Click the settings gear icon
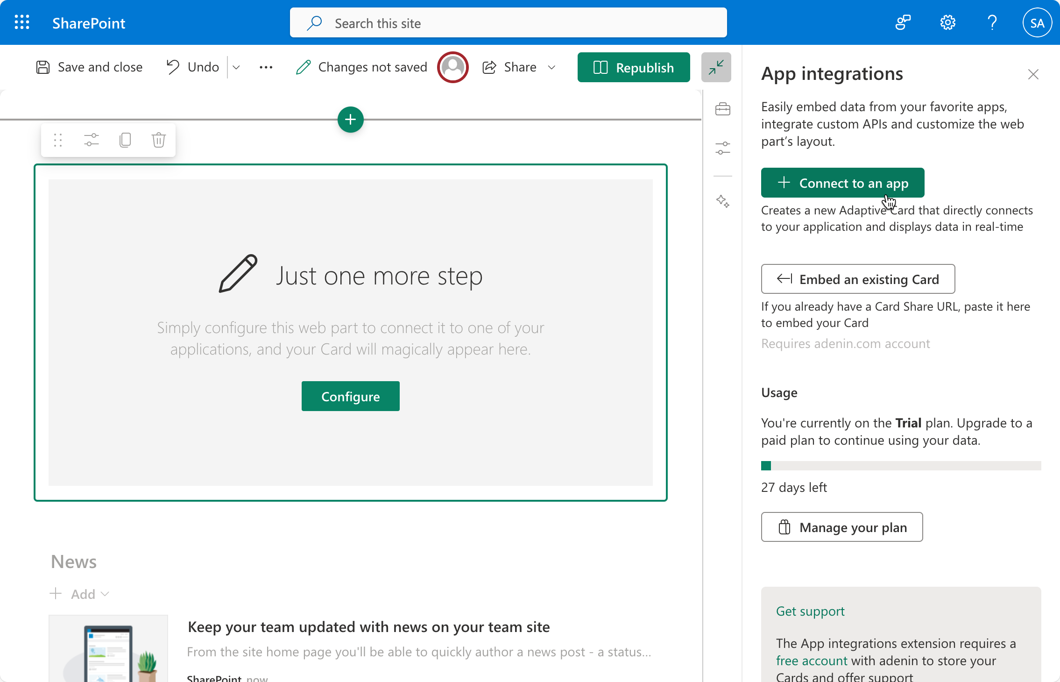1060x682 pixels. 947,22
